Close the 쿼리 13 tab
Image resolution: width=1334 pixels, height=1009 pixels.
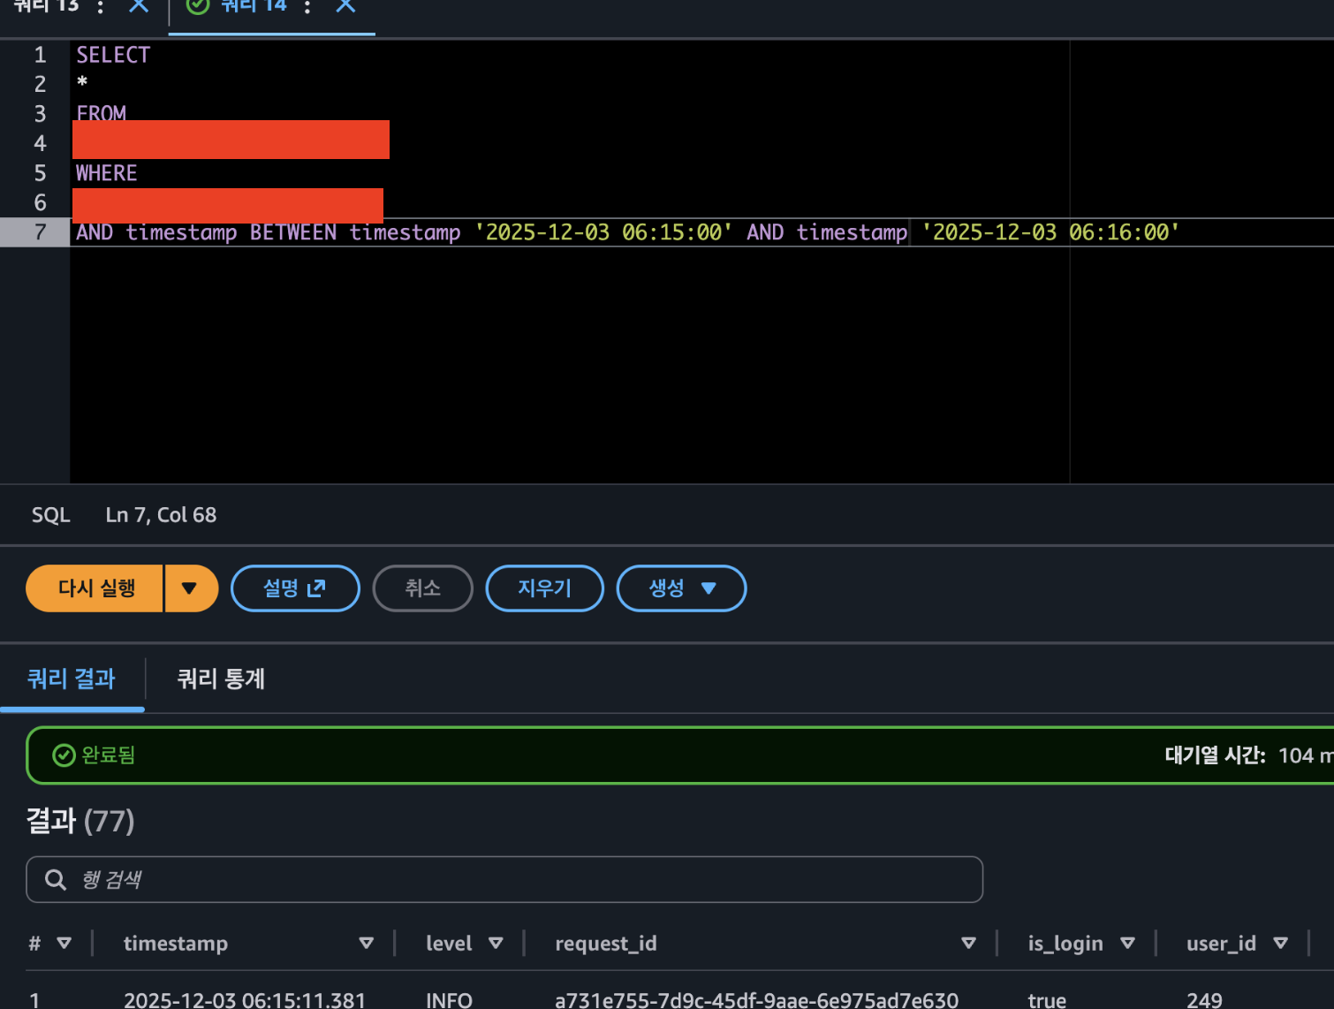(139, 5)
